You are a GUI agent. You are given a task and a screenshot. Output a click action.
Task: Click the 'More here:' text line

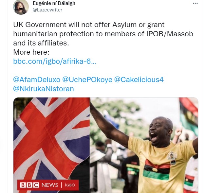point(31,52)
